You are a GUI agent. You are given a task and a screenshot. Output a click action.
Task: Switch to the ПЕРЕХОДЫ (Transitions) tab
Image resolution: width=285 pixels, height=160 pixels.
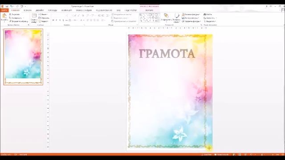pos(53,10)
